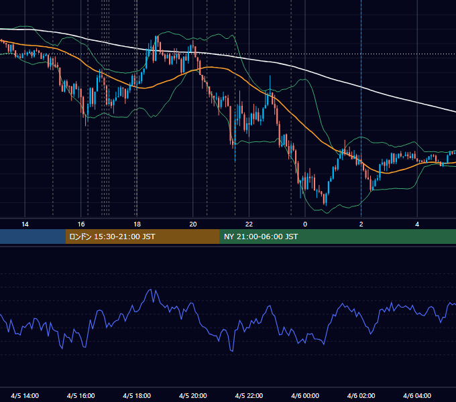Click the NY 21:00-06:00 JST session bar
This screenshot has height=402, width=456.
337,237
